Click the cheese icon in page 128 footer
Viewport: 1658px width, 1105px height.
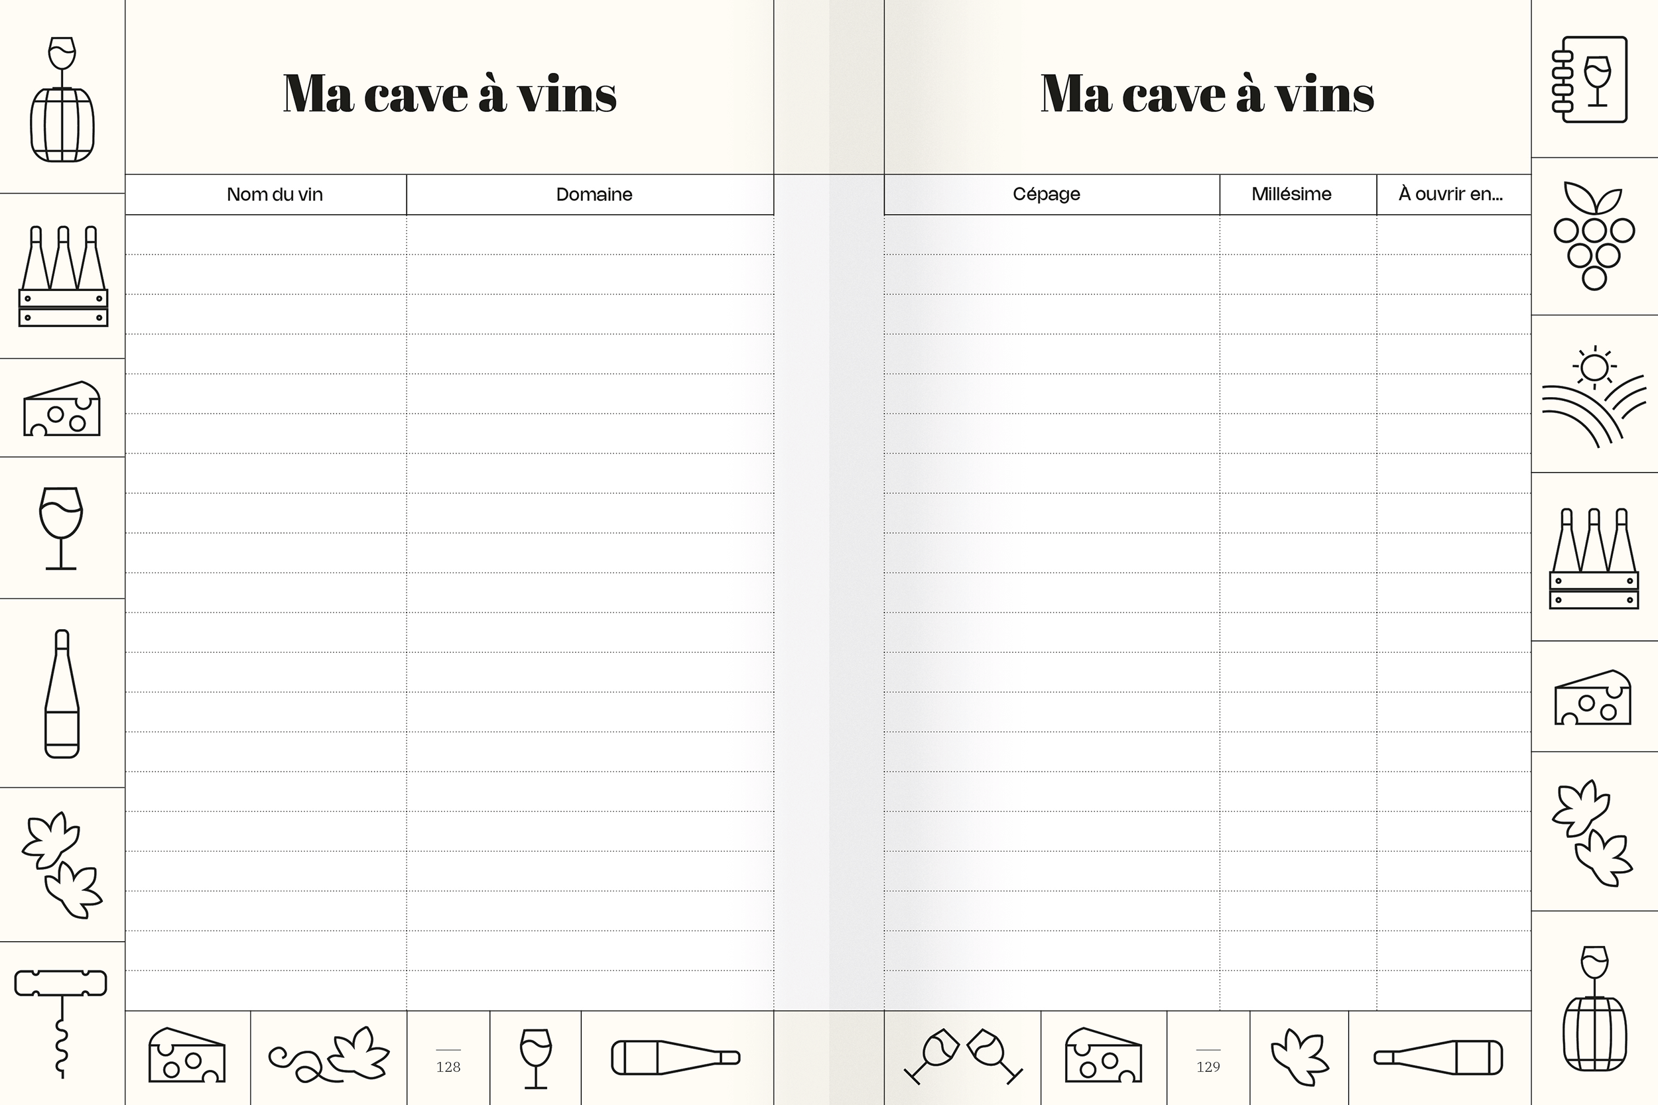187,1055
